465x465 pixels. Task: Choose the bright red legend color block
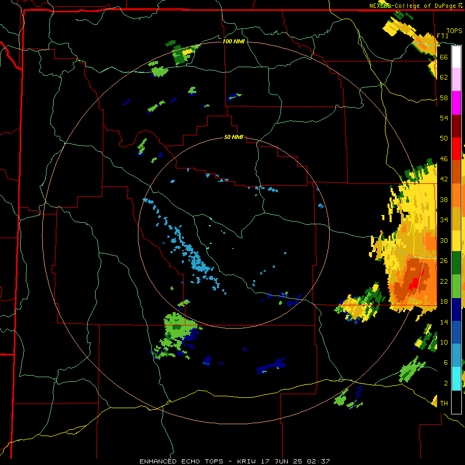(456, 149)
